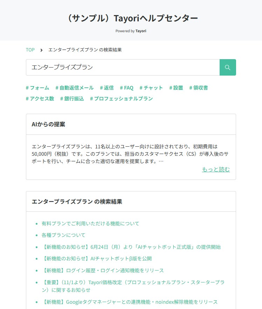262x309 pixels.
Task: Select the #設置 tag
Action: [x=176, y=88]
